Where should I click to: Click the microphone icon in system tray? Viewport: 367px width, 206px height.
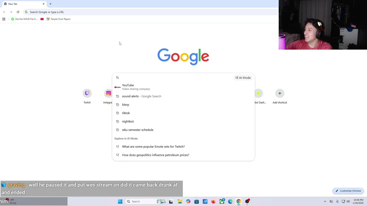(x=337, y=201)
